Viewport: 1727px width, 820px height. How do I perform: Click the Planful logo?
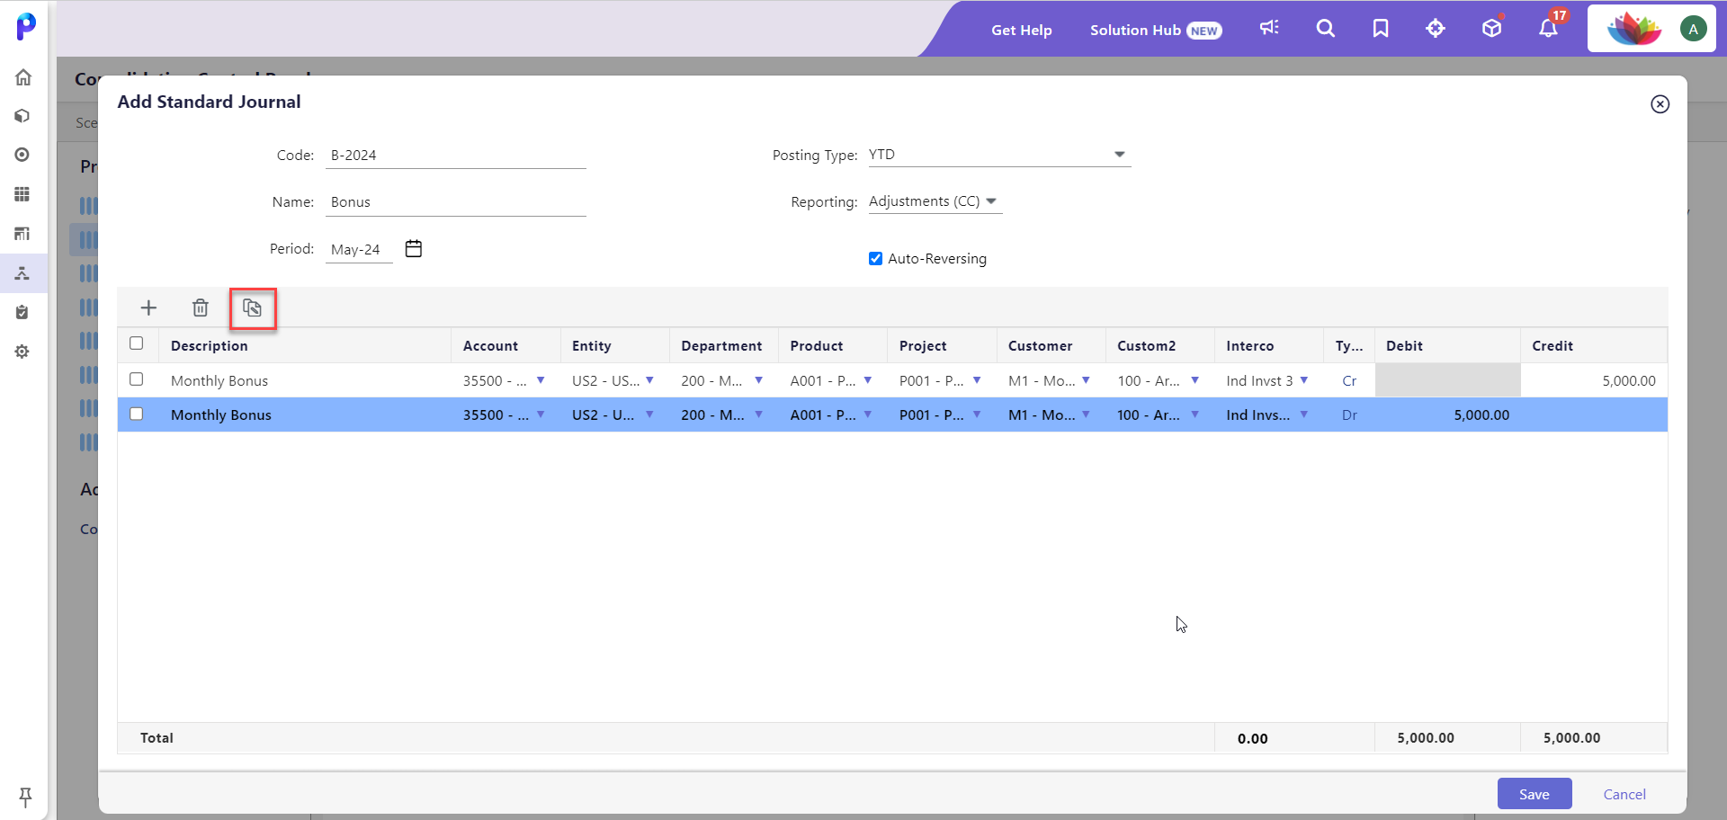pyautogui.click(x=26, y=26)
